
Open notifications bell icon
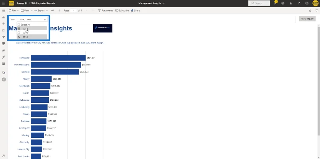pyautogui.click(x=275, y=3)
